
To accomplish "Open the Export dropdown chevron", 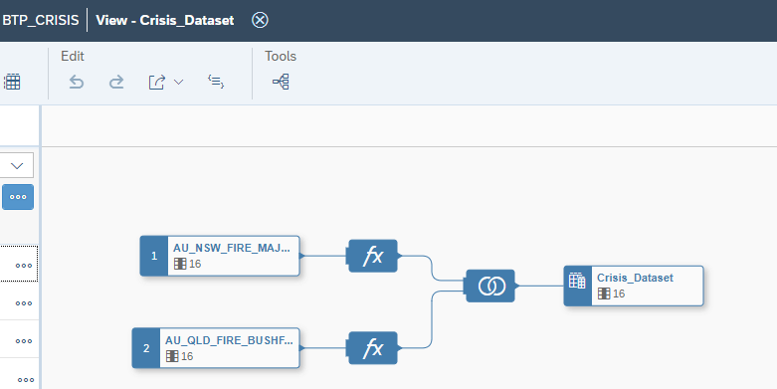I will [x=178, y=82].
